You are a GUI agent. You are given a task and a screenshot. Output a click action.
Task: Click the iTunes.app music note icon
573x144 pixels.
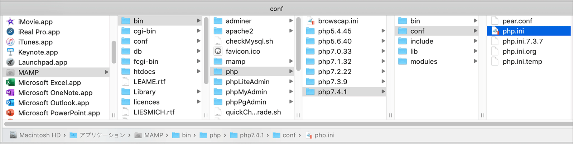coord(10,42)
